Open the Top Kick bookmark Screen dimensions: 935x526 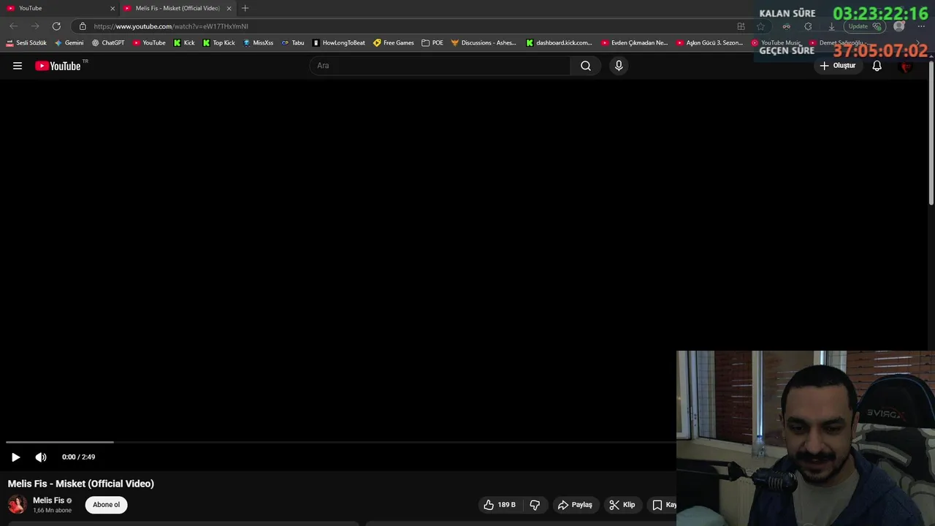click(219, 42)
